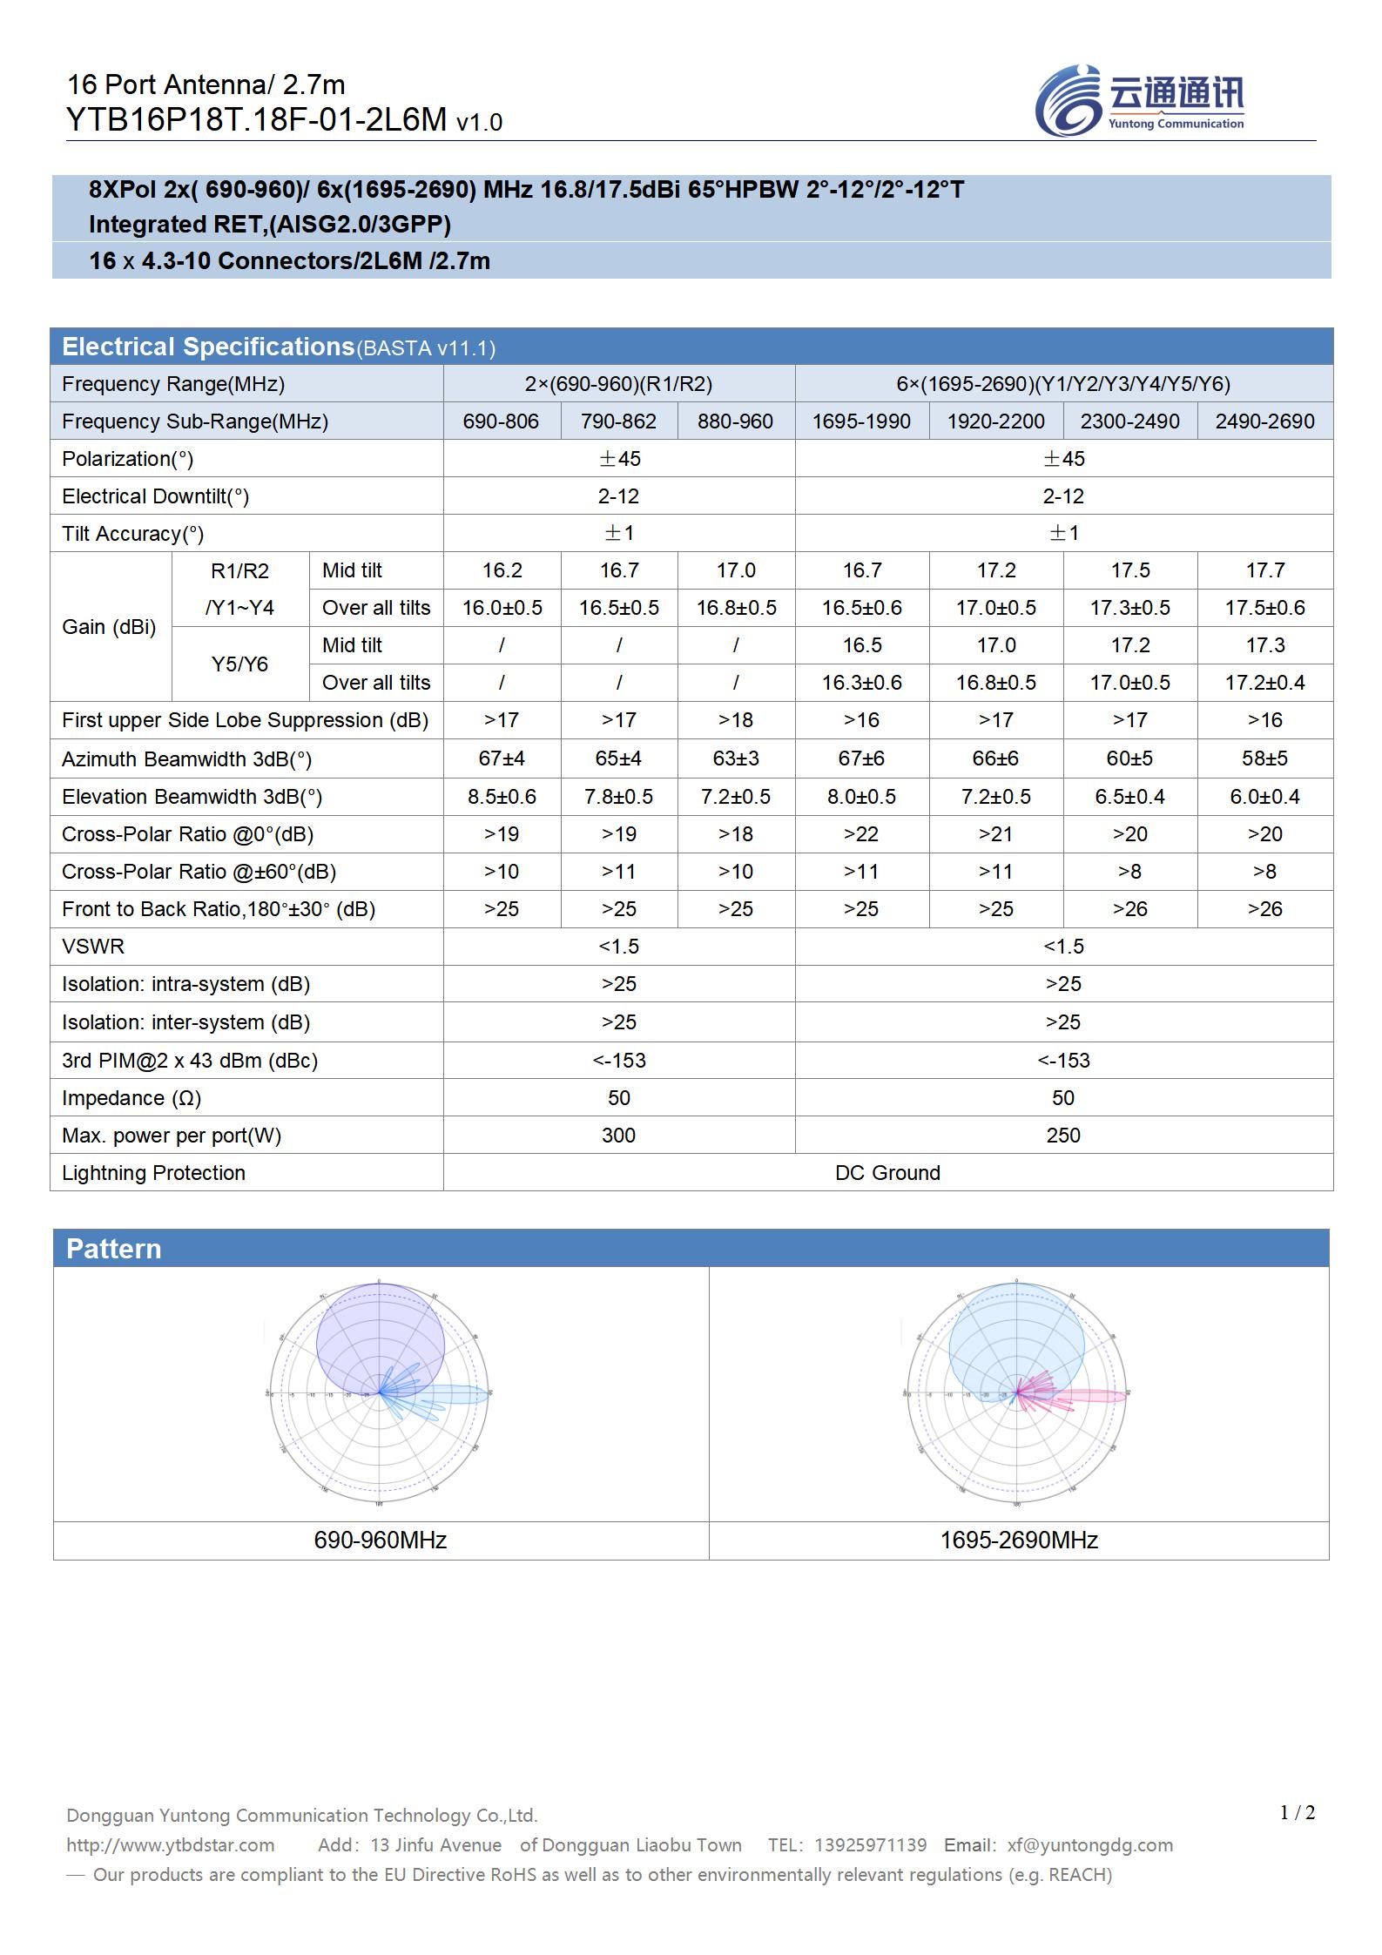Click the xf@yuntongdg.com email address
1382x1955 pixels.
click(x=1089, y=1844)
